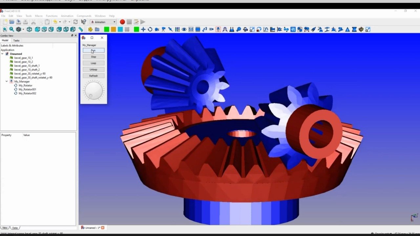This screenshot has width=420, height=236.
Task: Click the blue flask Animation icon
Action: coord(232,29)
